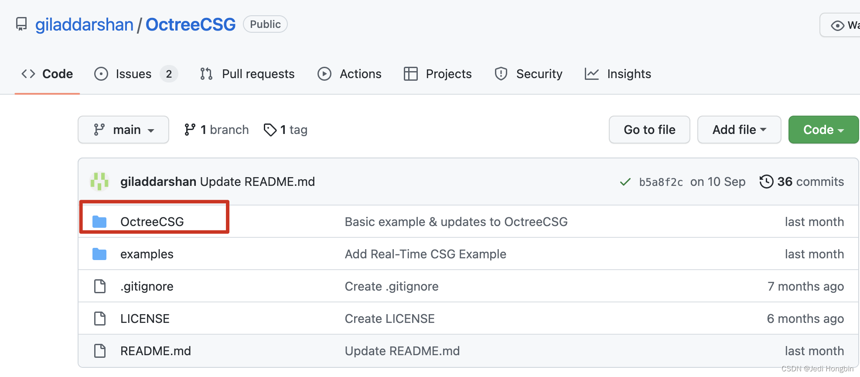This screenshot has width=860, height=377.
Task: Click the tag icon beside 1 tag
Action: [270, 130]
